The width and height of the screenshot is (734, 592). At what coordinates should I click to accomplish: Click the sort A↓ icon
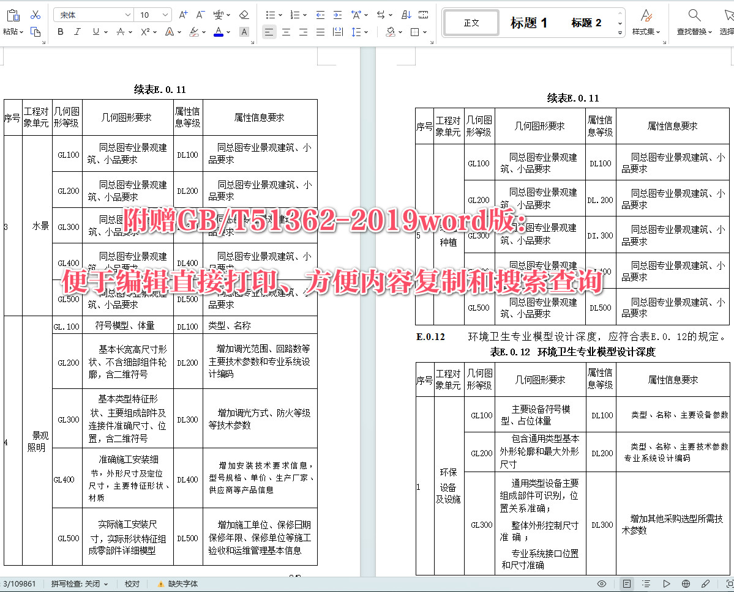pyautogui.click(x=406, y=14)
